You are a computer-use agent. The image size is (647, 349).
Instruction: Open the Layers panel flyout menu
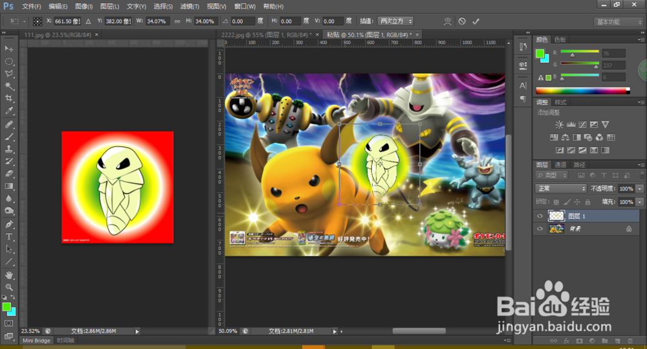[641, 165]
